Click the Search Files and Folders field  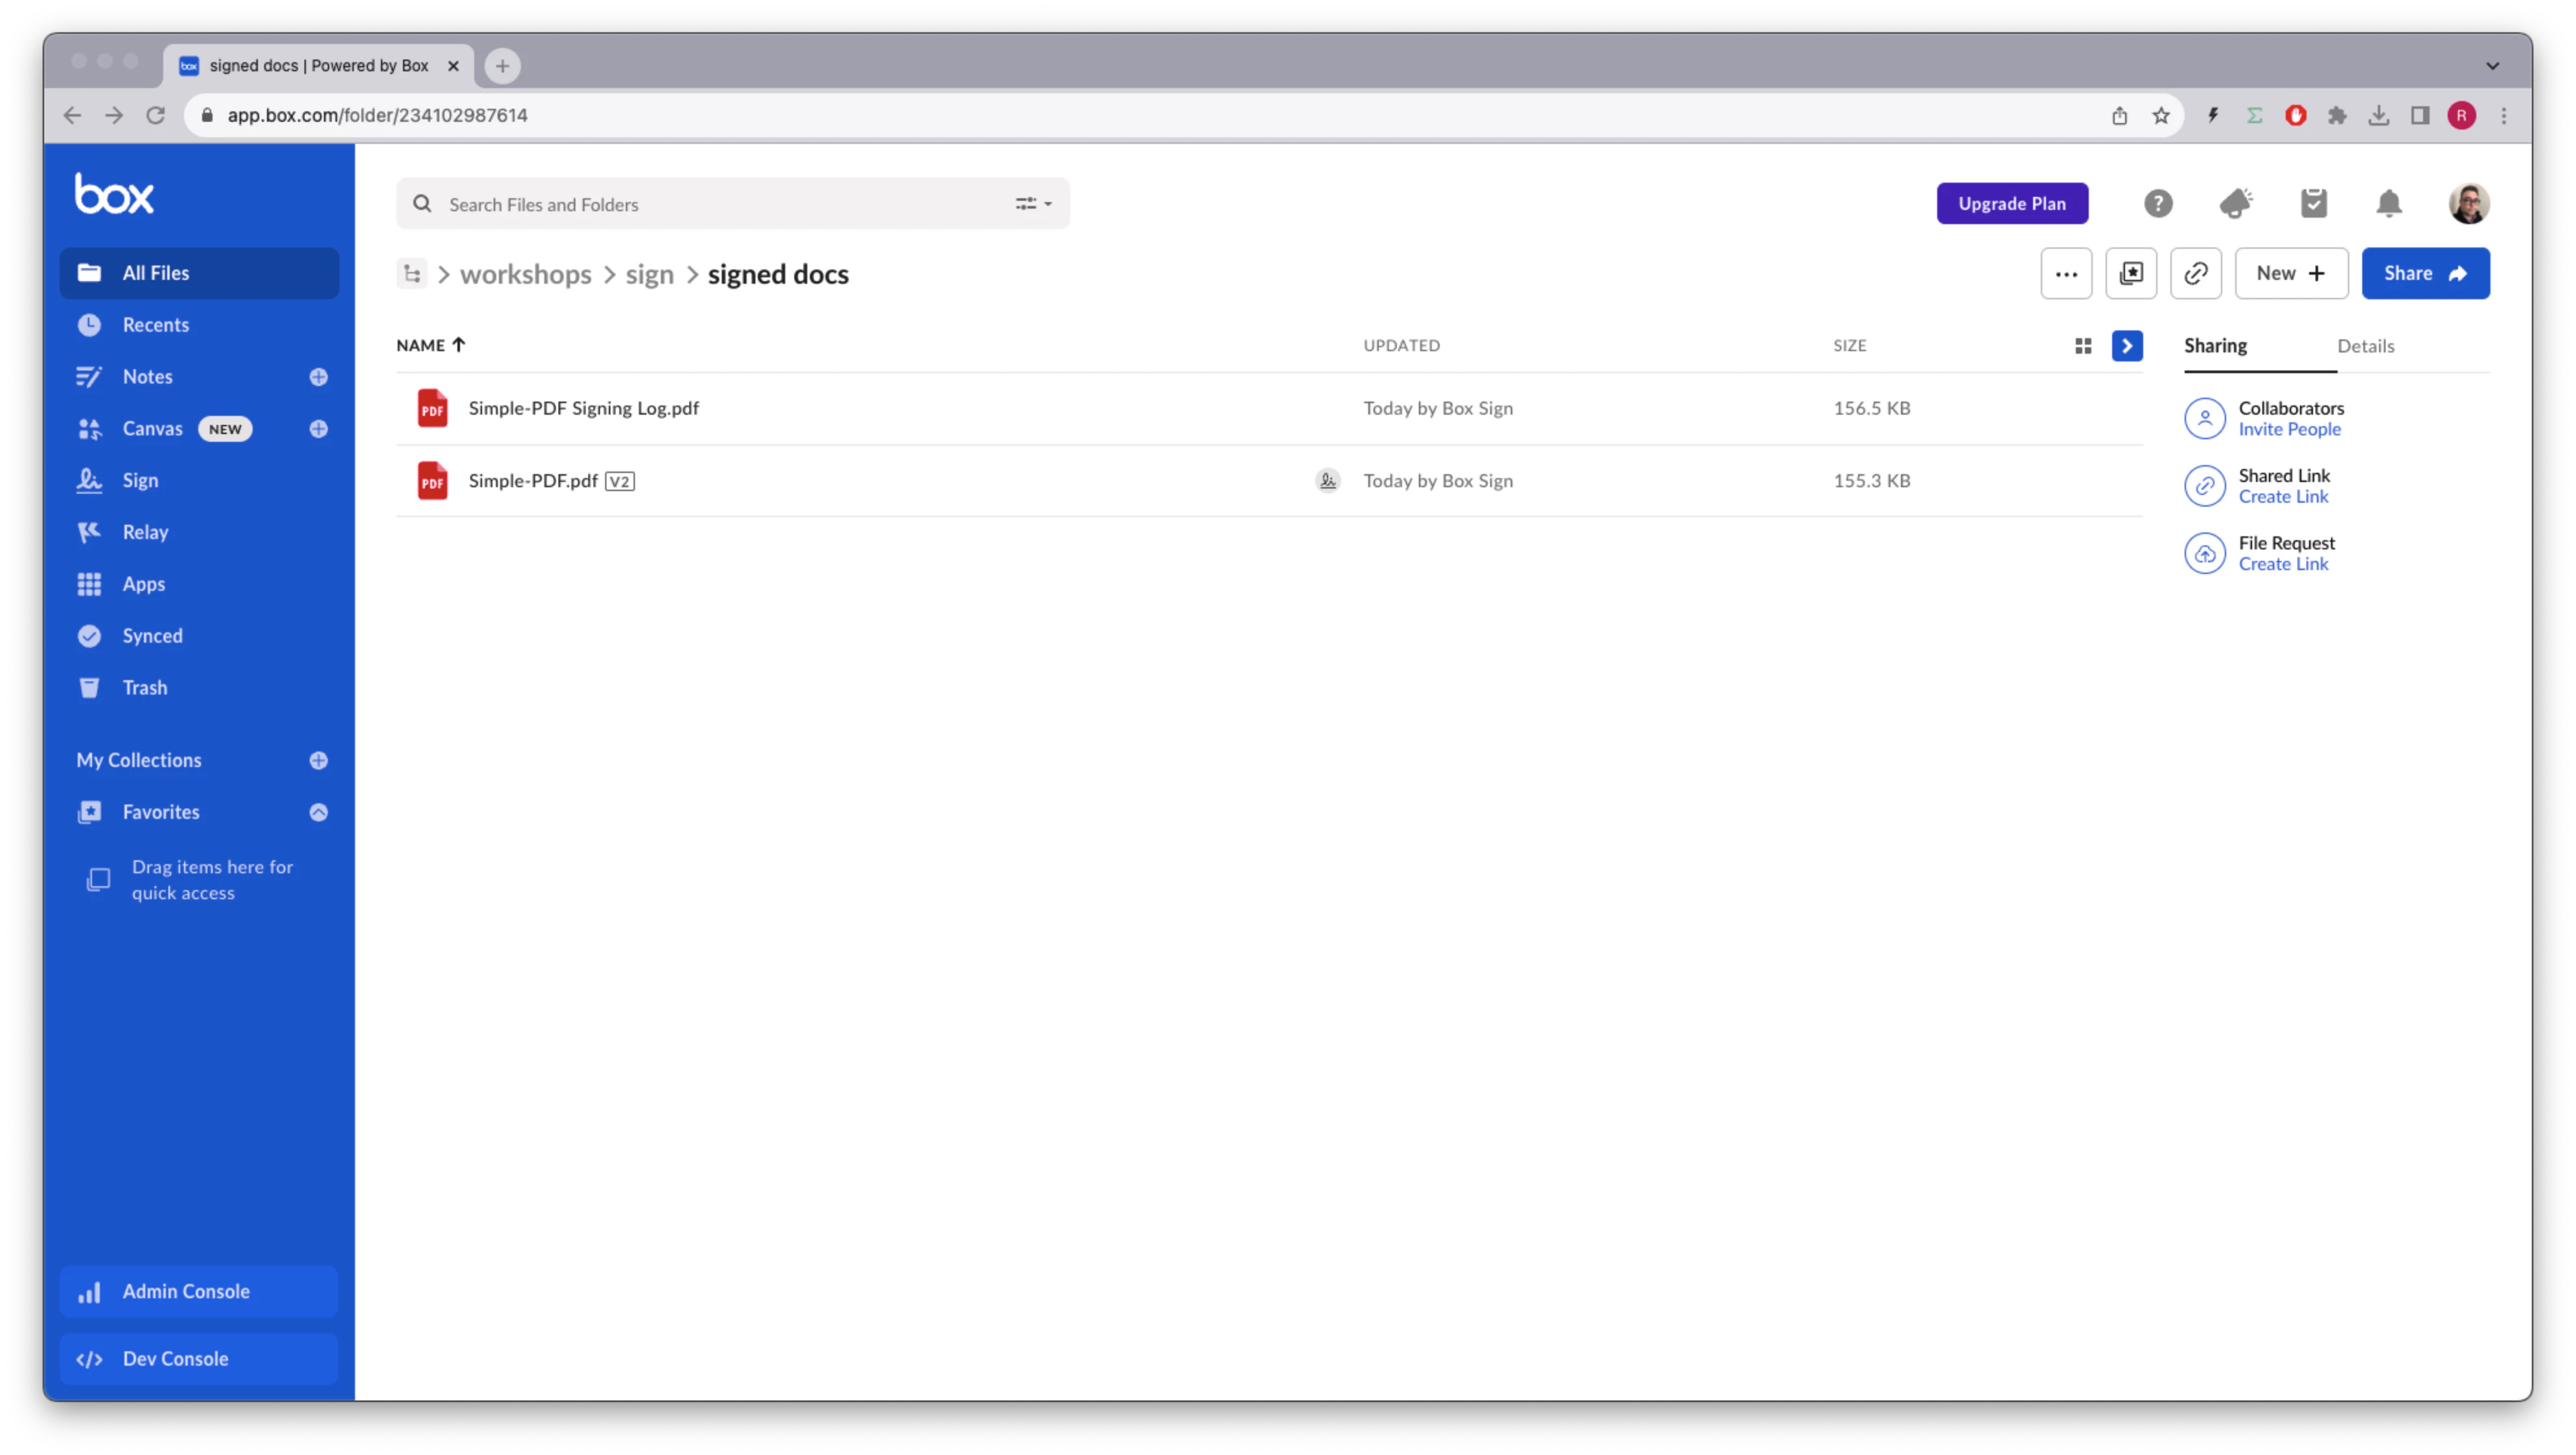click(x=700, y=203)
